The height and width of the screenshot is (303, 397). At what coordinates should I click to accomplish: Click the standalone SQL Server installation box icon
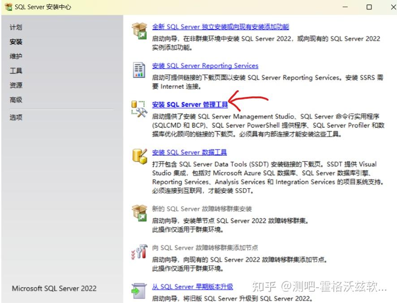139,31
